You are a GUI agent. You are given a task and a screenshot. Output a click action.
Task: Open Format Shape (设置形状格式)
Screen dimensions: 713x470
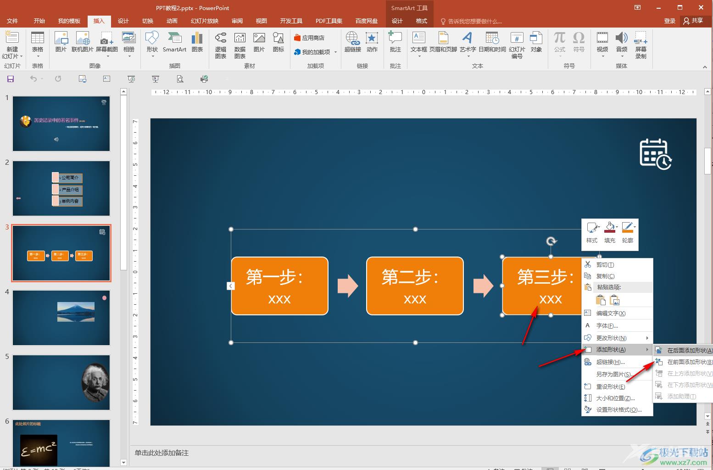coord(617,409)
